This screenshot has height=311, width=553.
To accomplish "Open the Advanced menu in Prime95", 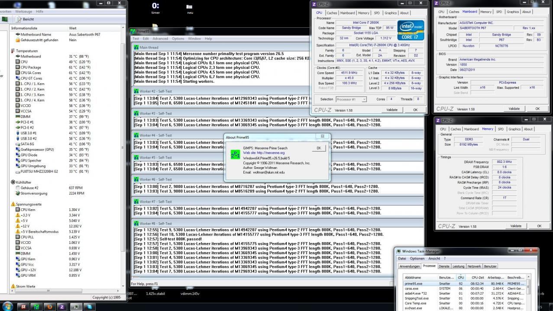I will point(160,39).
